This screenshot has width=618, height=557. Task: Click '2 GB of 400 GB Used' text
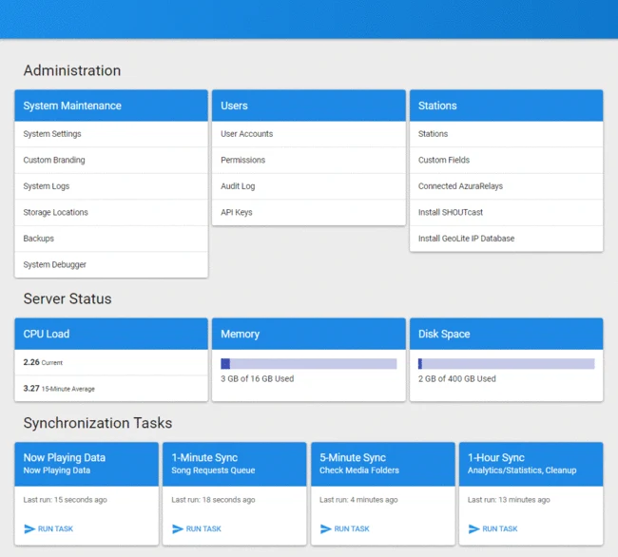coord(457,378)
